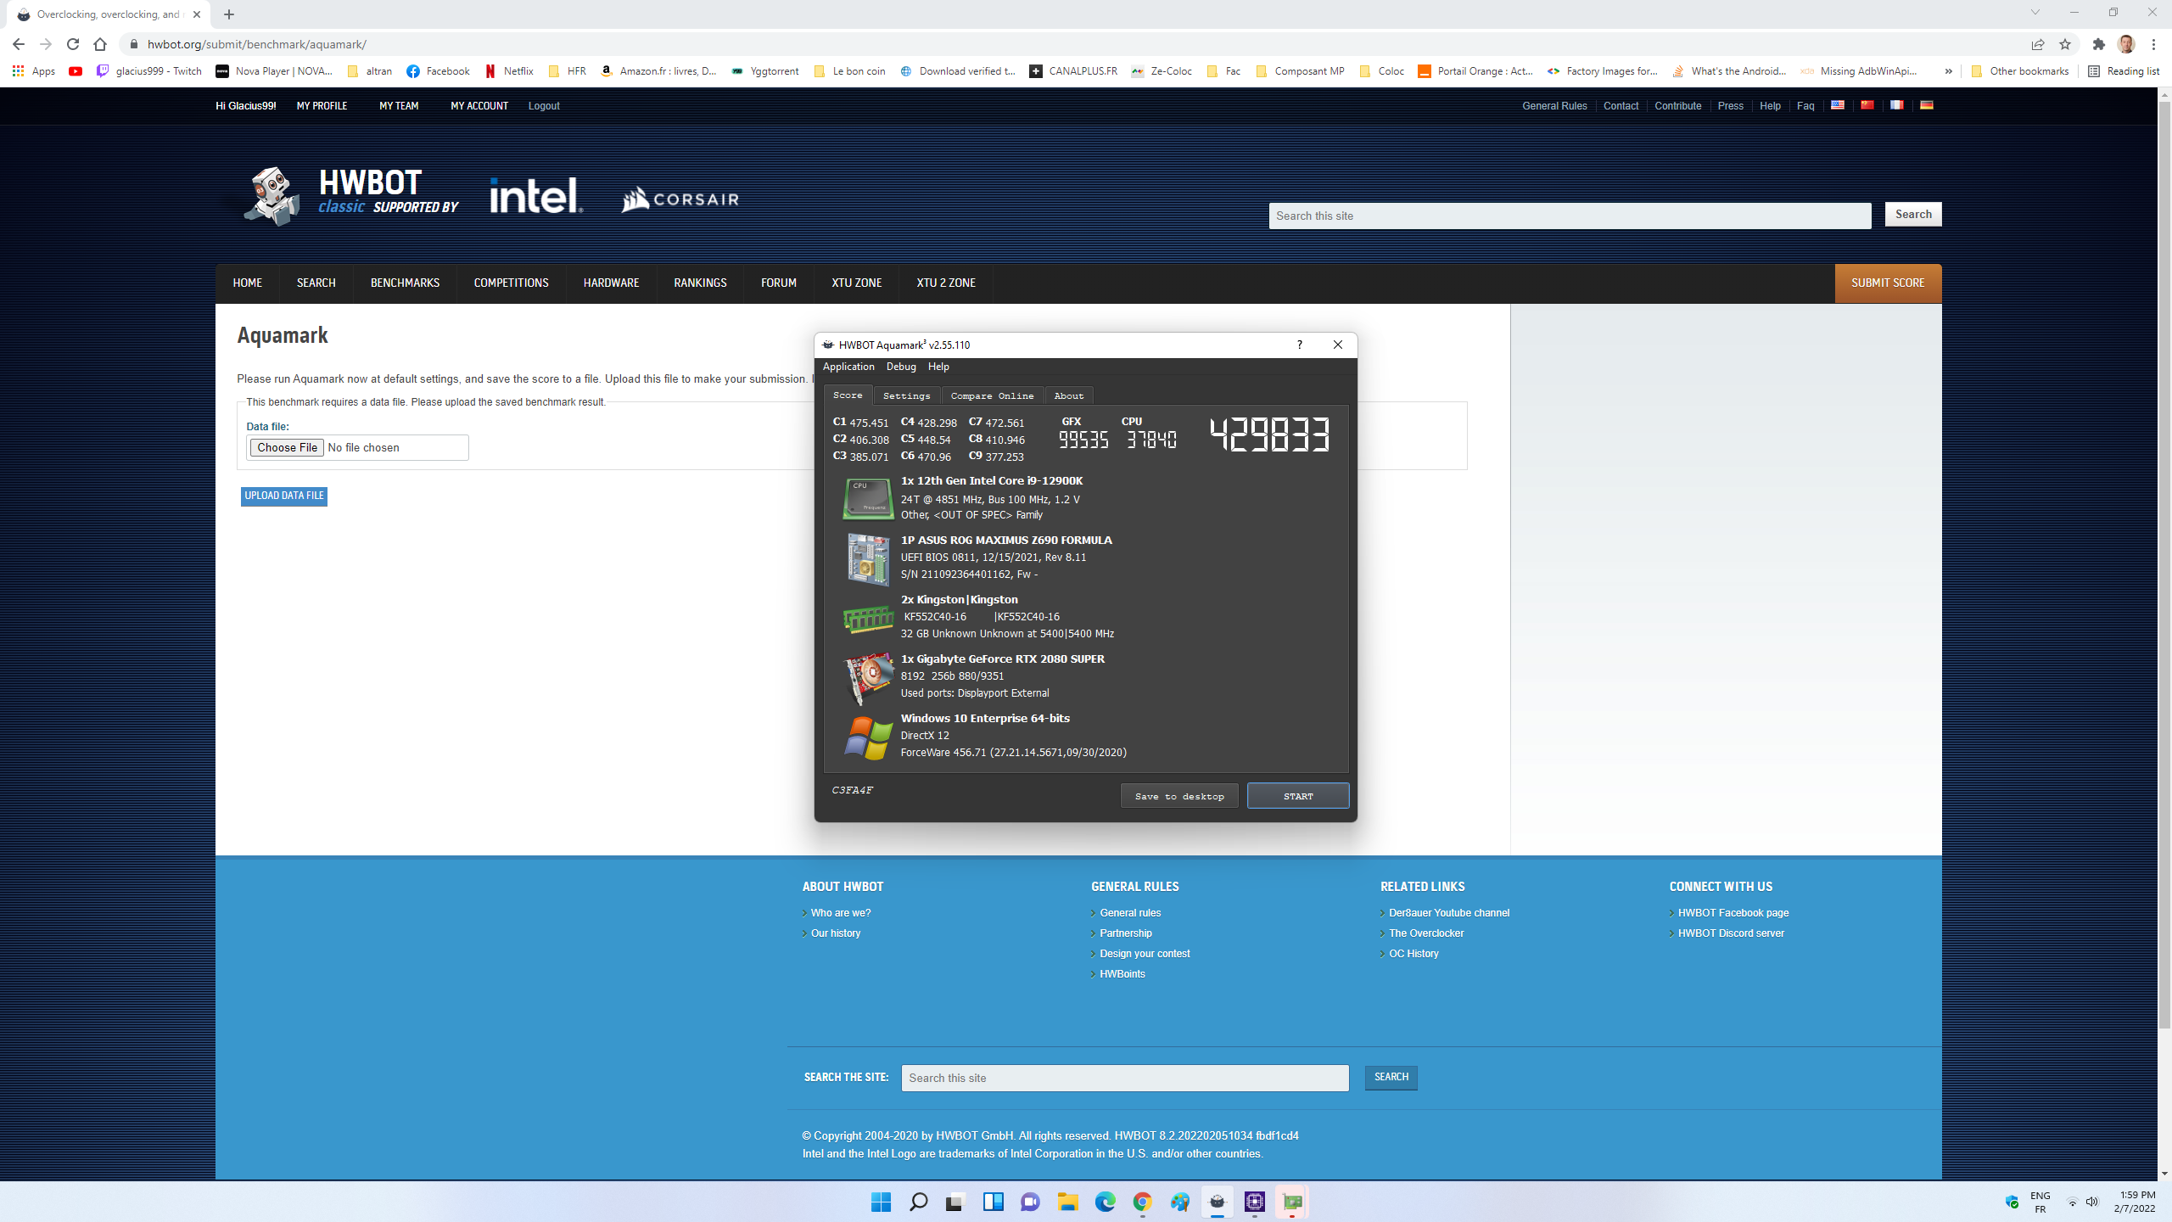The width and height of the screenshot is (2172, 1222).
Task: Click the Aquamark help question mark button
Action: (x=1299, y=345)
